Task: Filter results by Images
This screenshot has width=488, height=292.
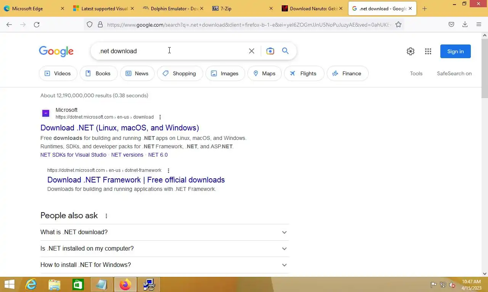Action: tap(225, 73)
